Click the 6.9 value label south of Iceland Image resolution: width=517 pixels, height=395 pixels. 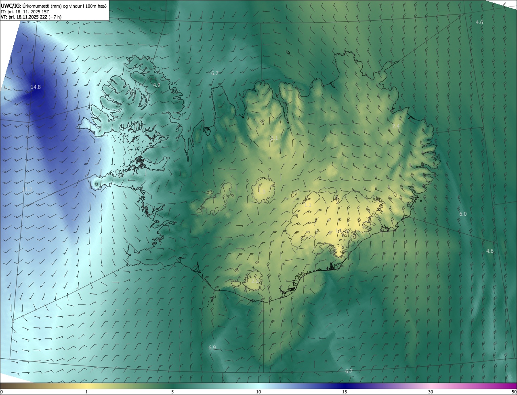pyautogui.click(x=212, y=347)
